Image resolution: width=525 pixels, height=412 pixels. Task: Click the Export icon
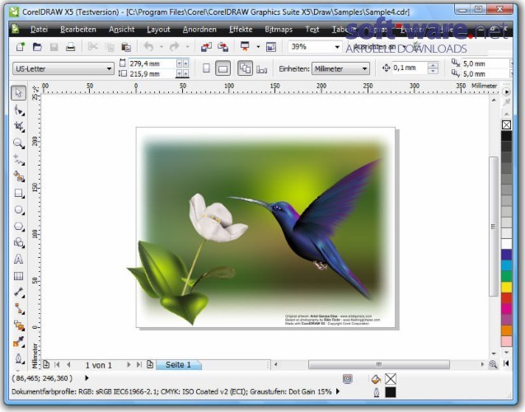(223, 47)
